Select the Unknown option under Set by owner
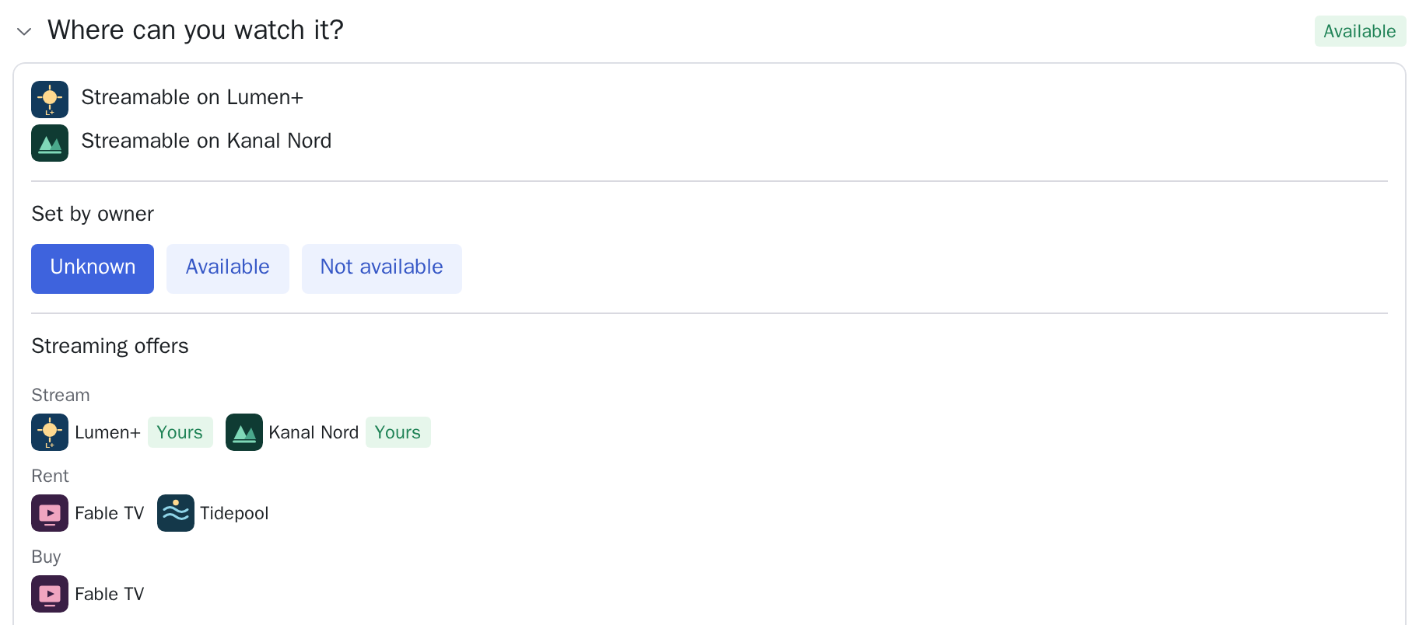 click(93, 269)
